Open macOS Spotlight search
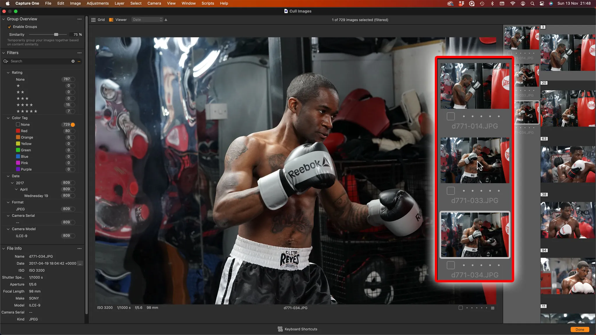This screenshot has height=335, width=596. coord(532,3)
